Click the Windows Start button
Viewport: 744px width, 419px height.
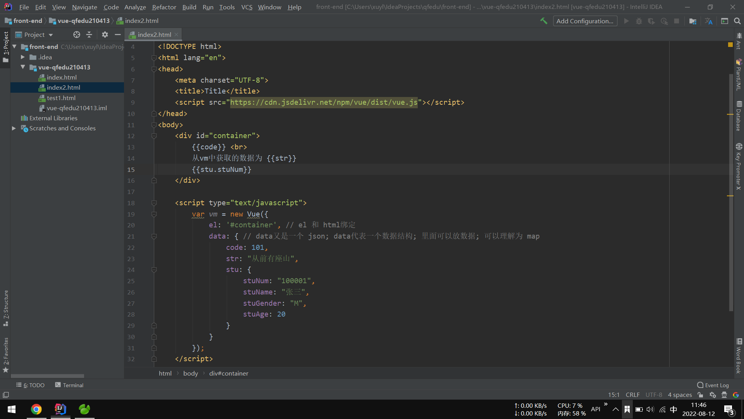tap(12, 409)
